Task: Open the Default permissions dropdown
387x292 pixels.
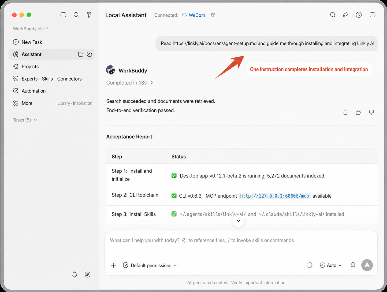Action: [150, 265]
